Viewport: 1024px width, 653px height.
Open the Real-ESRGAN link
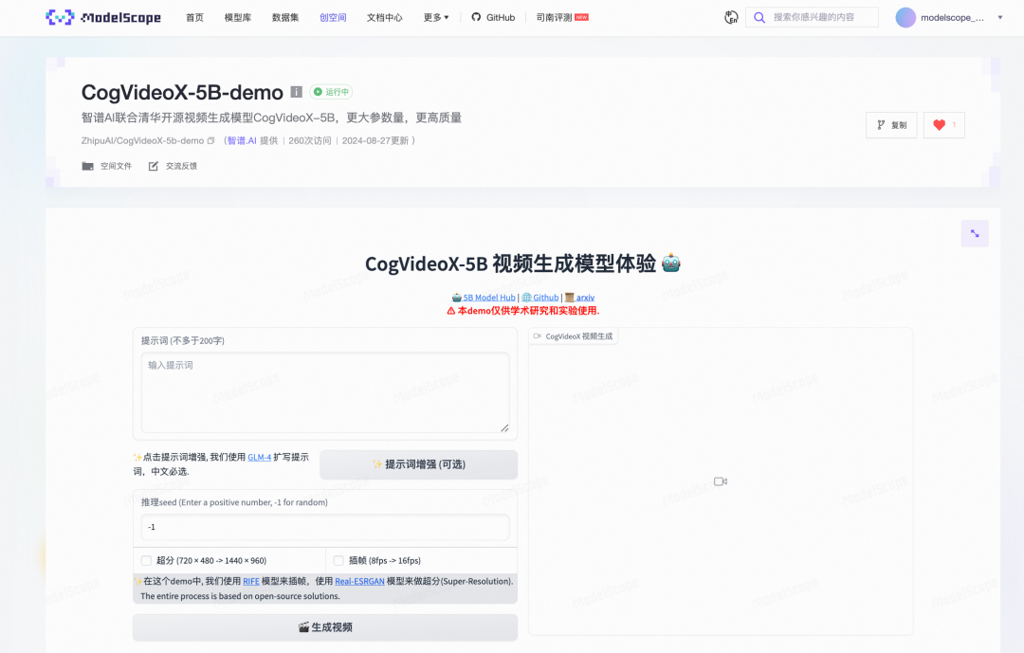click(x=360, y=581)
